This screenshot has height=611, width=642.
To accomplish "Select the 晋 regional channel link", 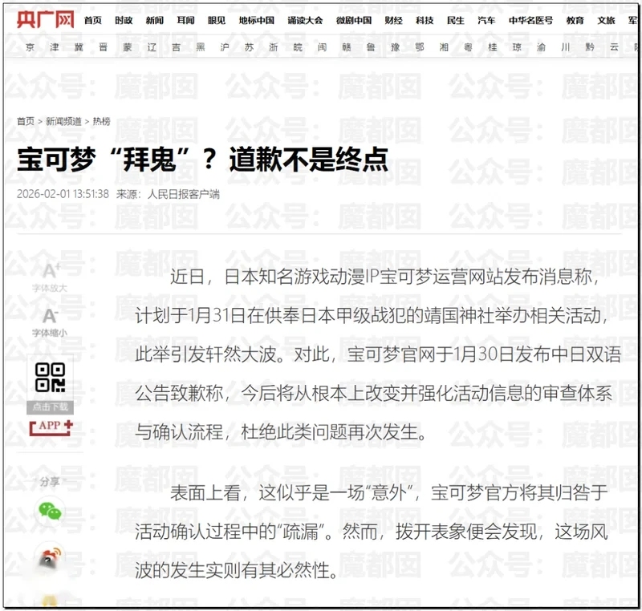I will 104,47.
